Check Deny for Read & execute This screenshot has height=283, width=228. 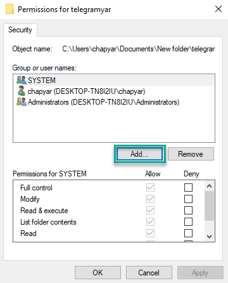click(188, 210)
